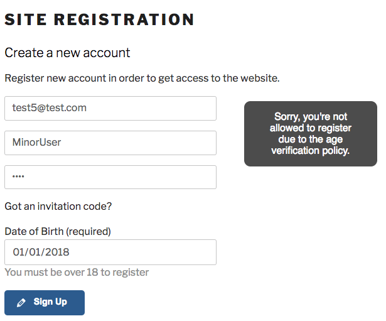Viewport: 386px width, 321px height.
Task: Click the 'Sign Up' text label
Action: 50,302
